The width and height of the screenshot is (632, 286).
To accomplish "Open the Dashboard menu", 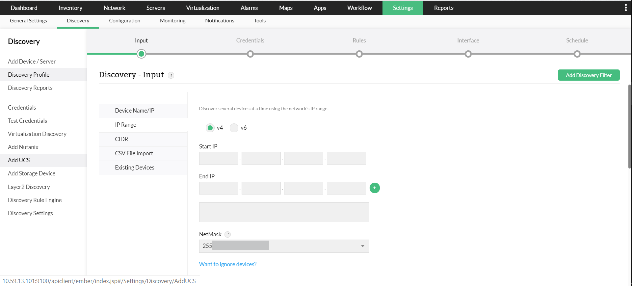I will [24, 8].
